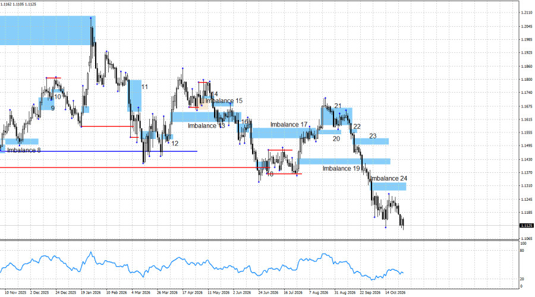Select the number 16 label

245,122
